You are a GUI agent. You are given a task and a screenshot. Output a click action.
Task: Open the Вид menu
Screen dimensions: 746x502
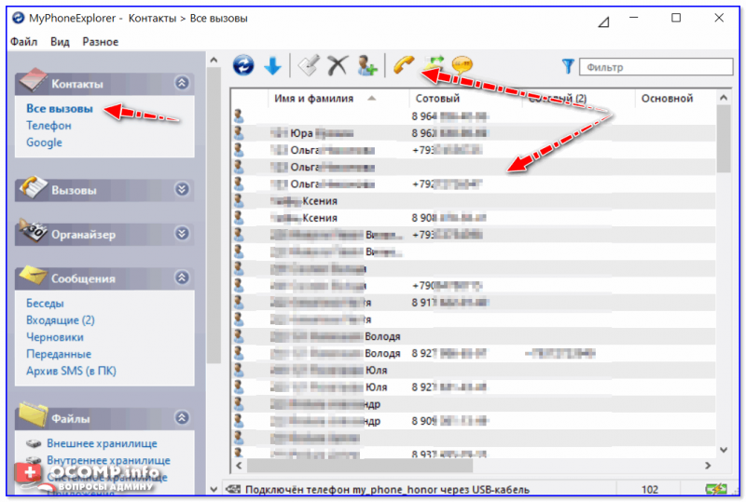click(60, 42)
